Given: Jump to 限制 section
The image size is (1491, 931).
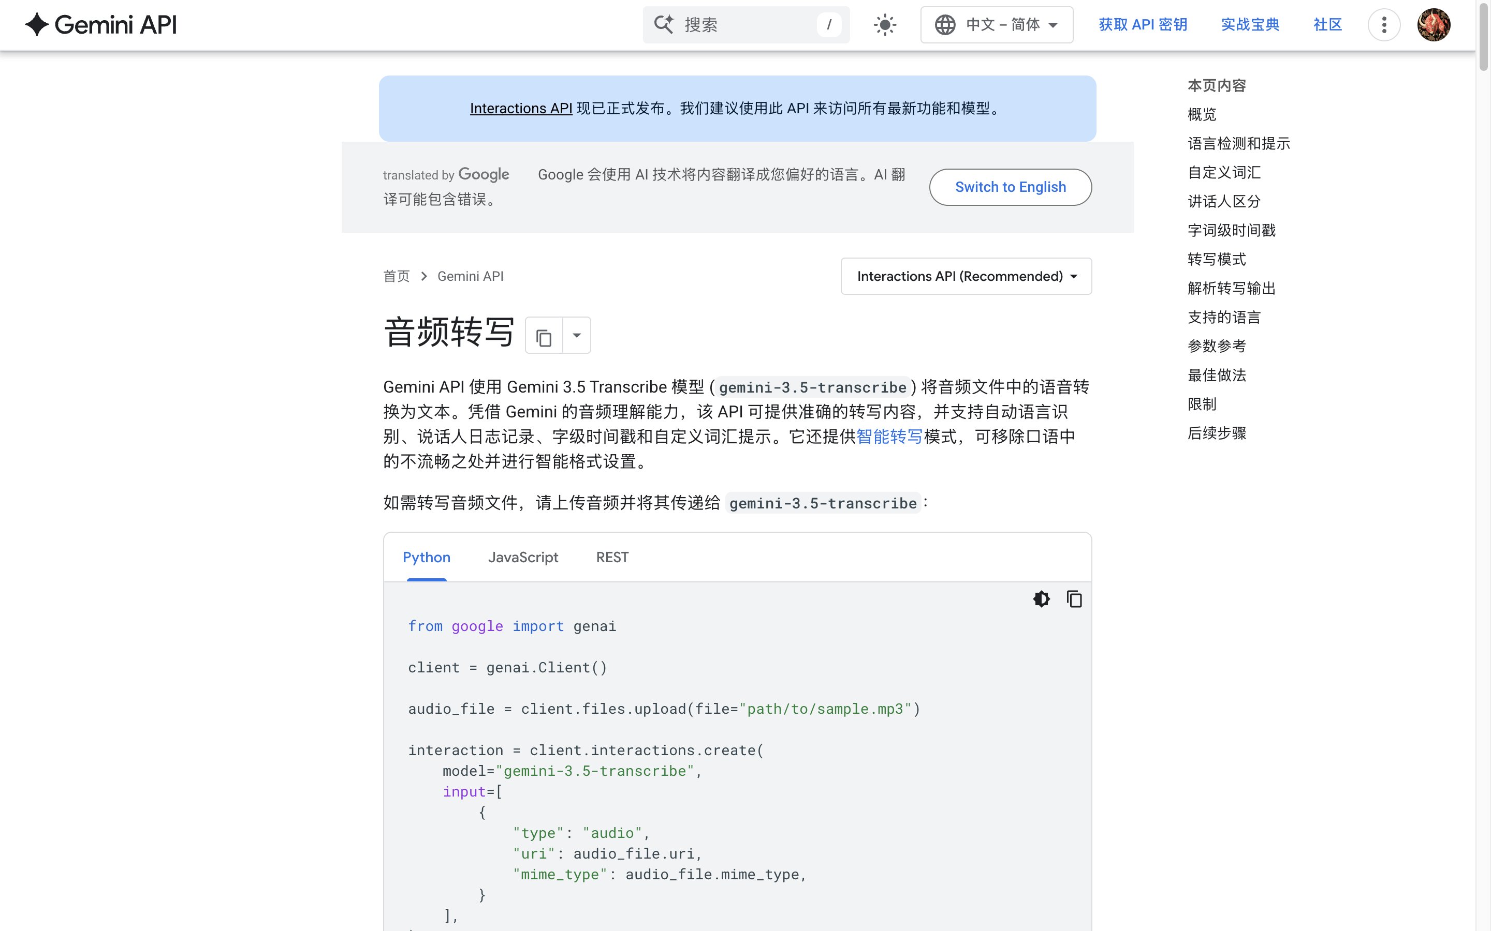Looking at the screenshot, I should point(1202,404).
